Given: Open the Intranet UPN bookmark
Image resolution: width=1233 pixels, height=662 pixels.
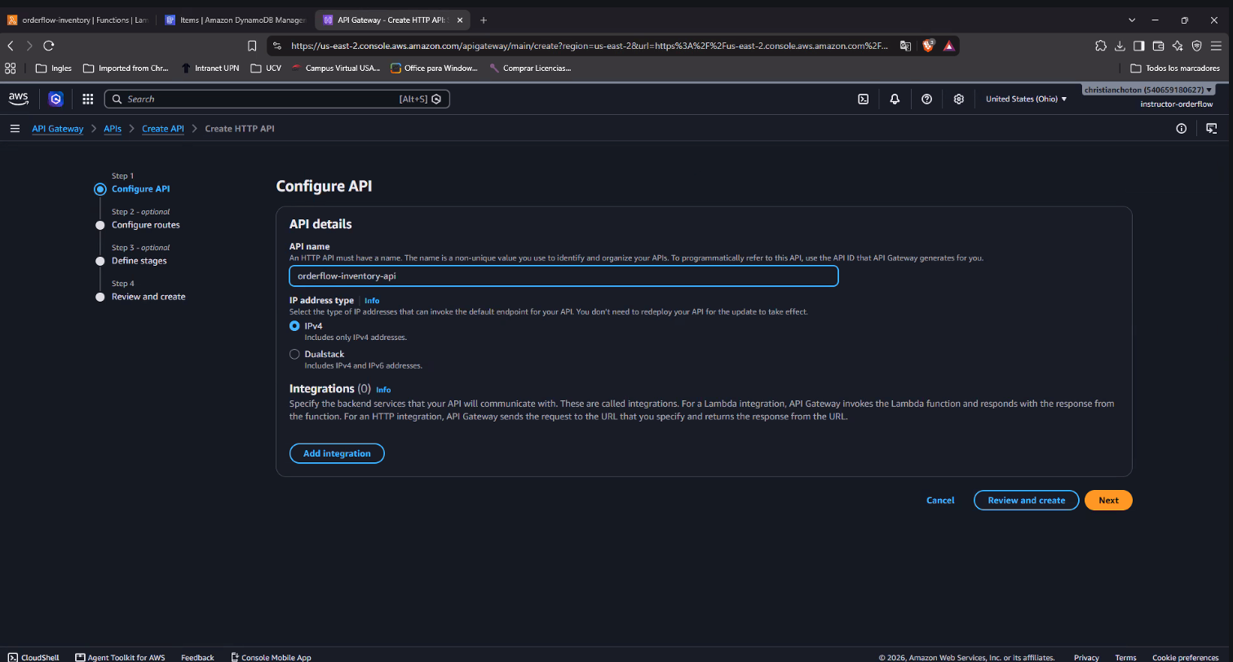Looking at the screenshot, I should coord(210,68).
